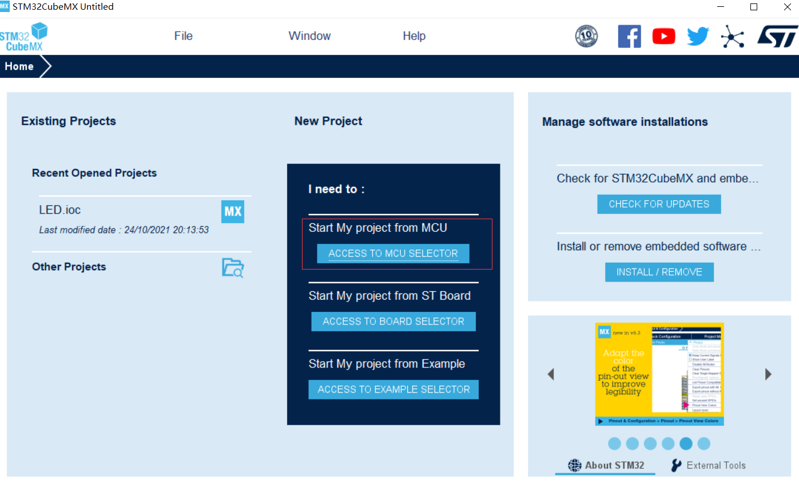
Task: Click 'Start My project from ST Board' text
Action: pyautogui.click(x=389, y=296)
